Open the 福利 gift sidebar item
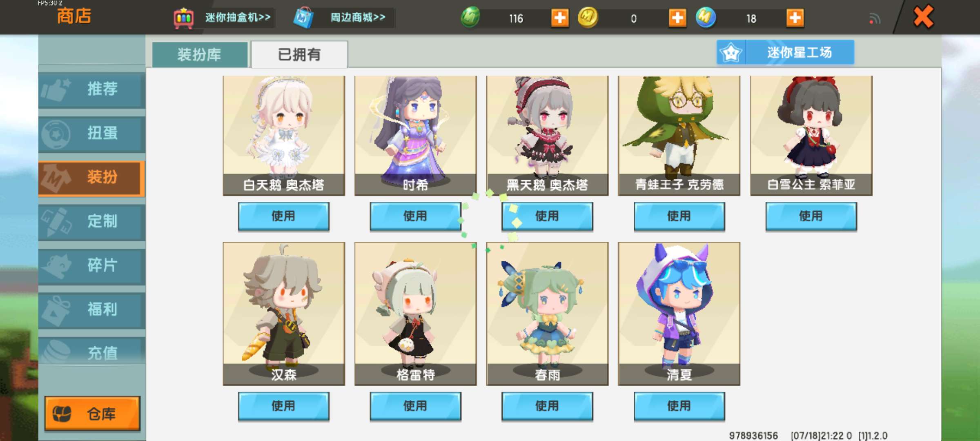Screen dimensions: 980x441 [x=92, y=310]
